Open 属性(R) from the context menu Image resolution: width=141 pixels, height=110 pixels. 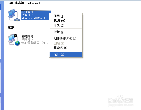click(x=66, y=55)
